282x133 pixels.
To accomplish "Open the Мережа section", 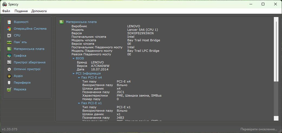I will point(20,89).
